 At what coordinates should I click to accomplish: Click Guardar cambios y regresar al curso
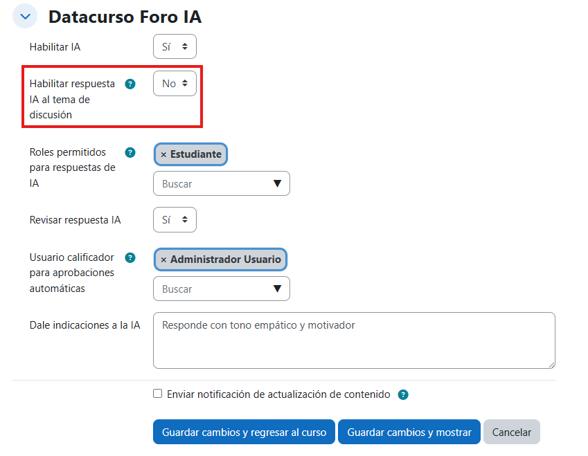pyautogui.click(x=244, y=431)
